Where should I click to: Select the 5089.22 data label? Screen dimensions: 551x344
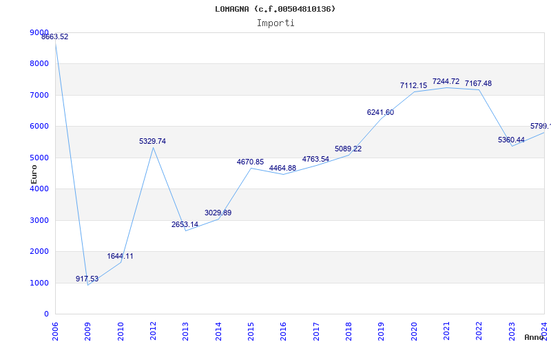(x=348, y=149)
